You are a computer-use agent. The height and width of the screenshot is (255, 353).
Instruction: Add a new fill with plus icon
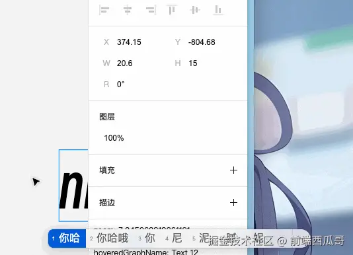click(233, 170)
